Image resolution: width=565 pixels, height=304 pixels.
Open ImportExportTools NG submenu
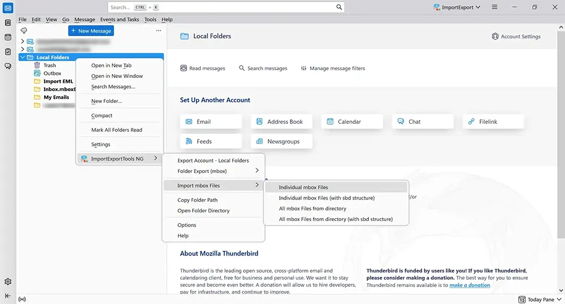pos(120,158)
